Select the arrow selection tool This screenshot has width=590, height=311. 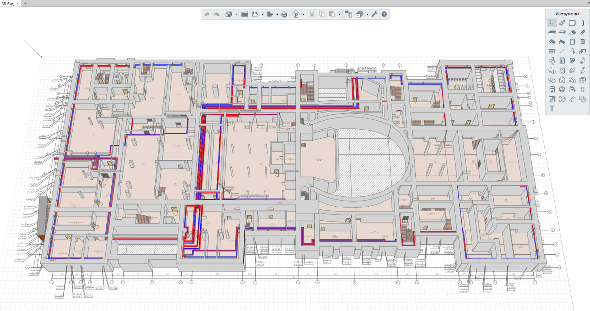(x=552, y=23)
